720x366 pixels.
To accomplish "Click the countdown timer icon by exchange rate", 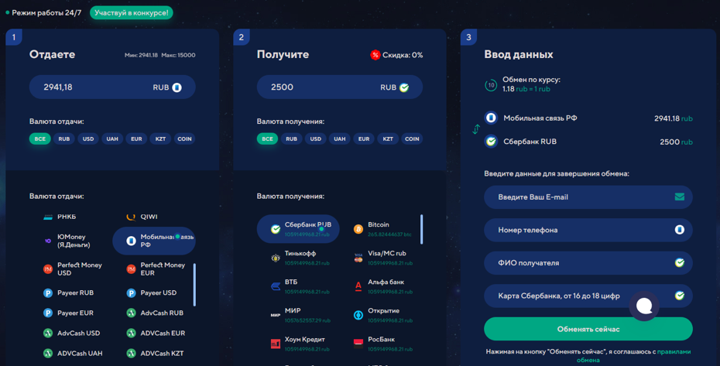I will coord(491,85).
